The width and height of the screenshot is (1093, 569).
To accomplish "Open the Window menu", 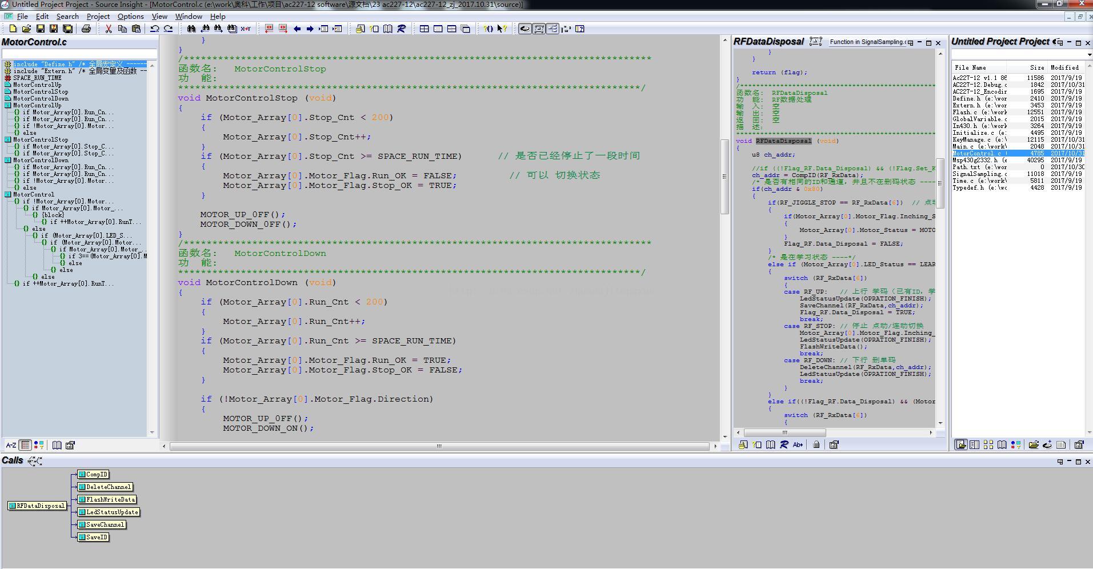I will tap(189, 17).
